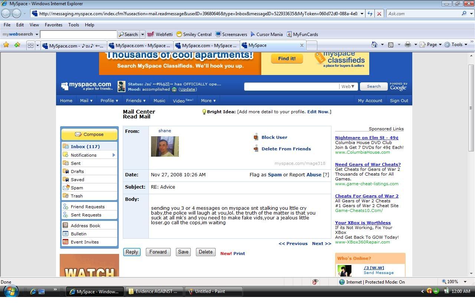Image resolution: width=475 pixels, height=307 pixels.
Task: Click the << Previous message link
Action: pos(293,244)
